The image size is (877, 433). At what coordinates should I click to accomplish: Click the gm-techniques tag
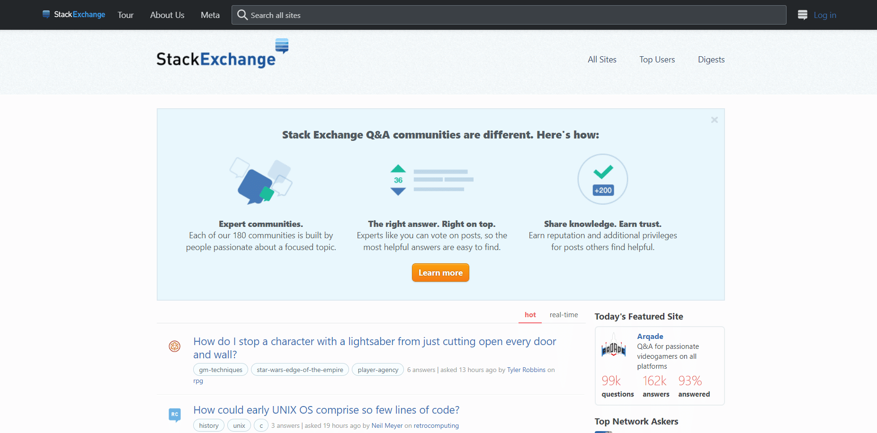221,370
